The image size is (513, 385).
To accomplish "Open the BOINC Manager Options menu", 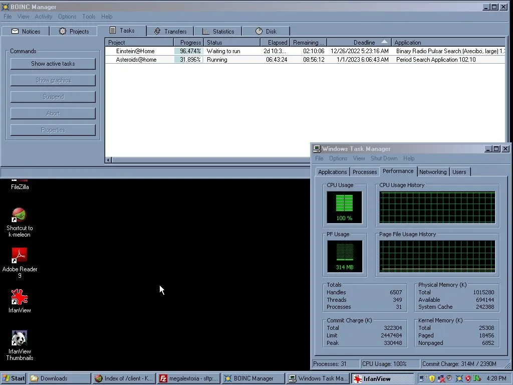I will click(67, 17).
